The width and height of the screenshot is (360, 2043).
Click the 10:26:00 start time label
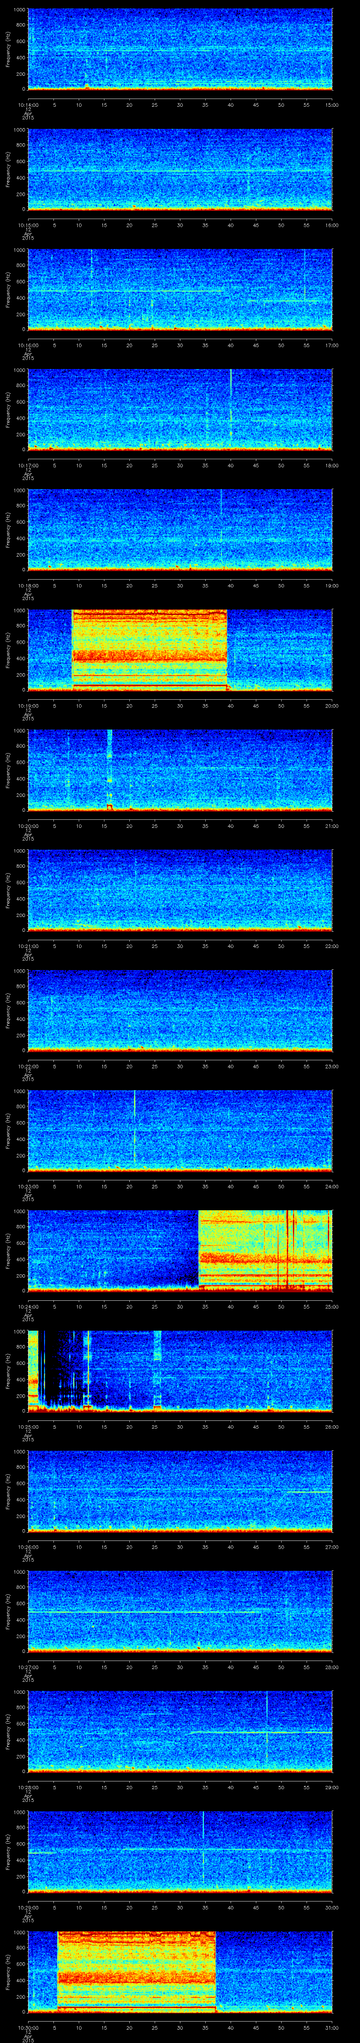point(28,1547)
